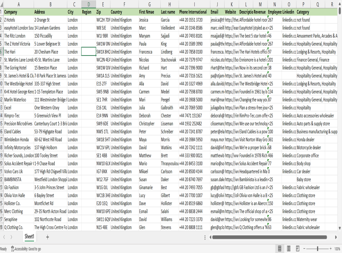The height and width of the screenshot is (253, 342).
Task: Zoom out with the minus button
Action: click(x=304, y=249)
